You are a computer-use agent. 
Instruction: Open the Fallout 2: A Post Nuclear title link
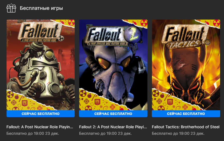tap(113, 127)
